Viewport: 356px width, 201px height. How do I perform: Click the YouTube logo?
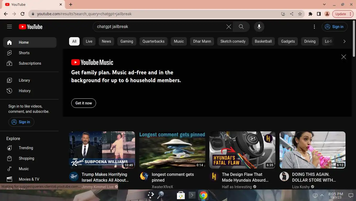(31, 27)
